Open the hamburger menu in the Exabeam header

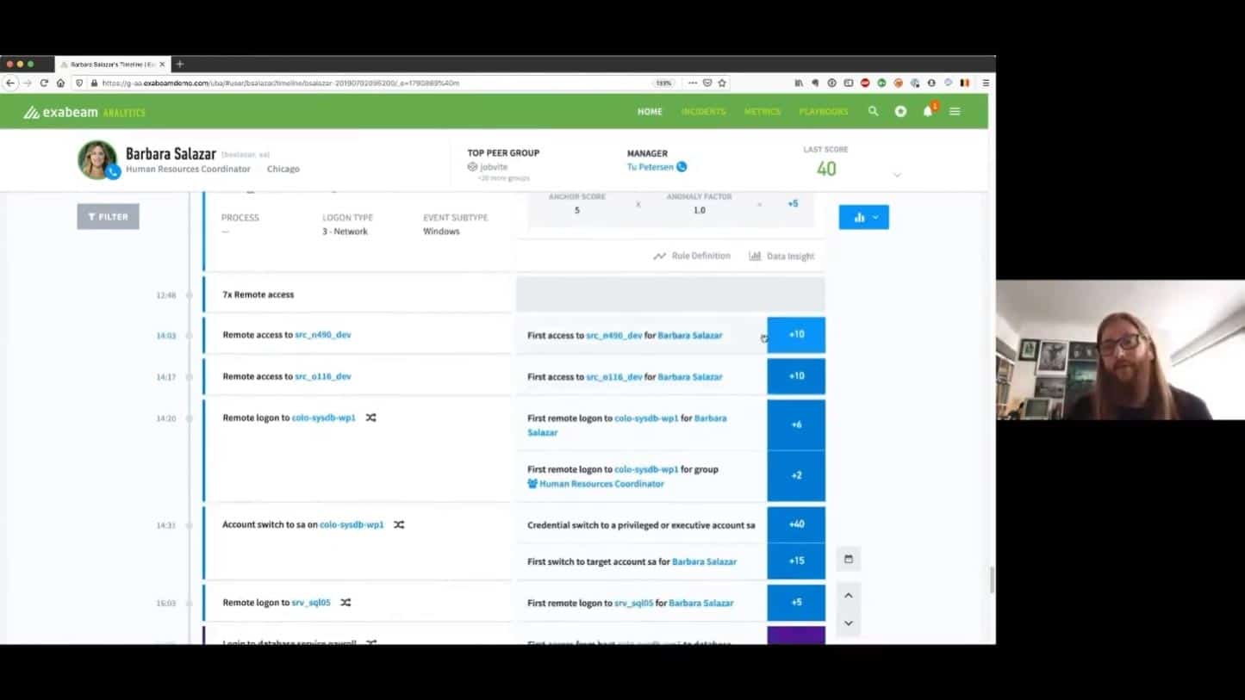coord(955,111)
